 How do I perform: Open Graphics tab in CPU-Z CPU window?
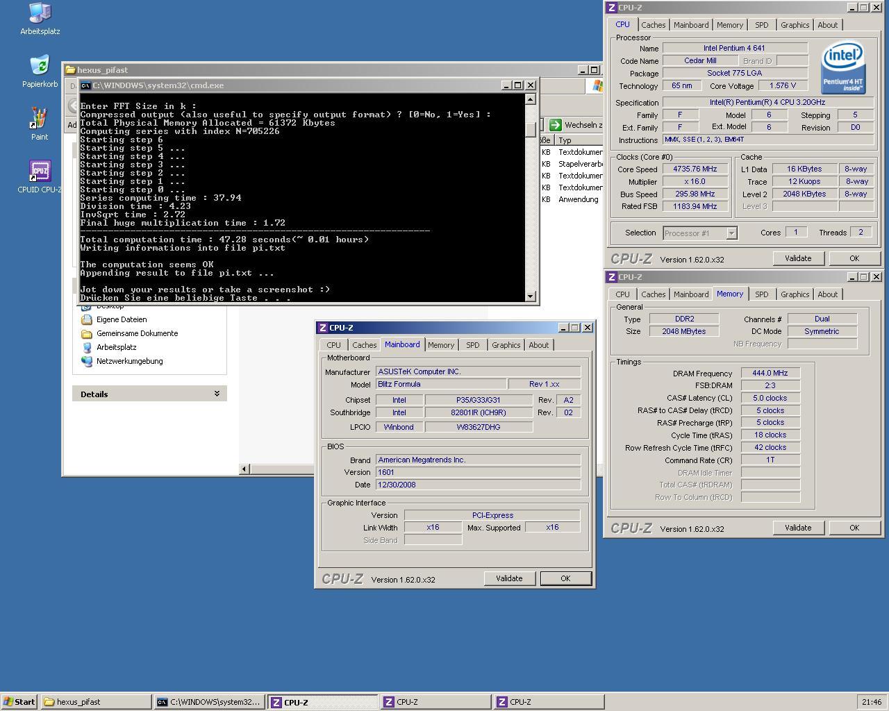click(x=795, y=25)
